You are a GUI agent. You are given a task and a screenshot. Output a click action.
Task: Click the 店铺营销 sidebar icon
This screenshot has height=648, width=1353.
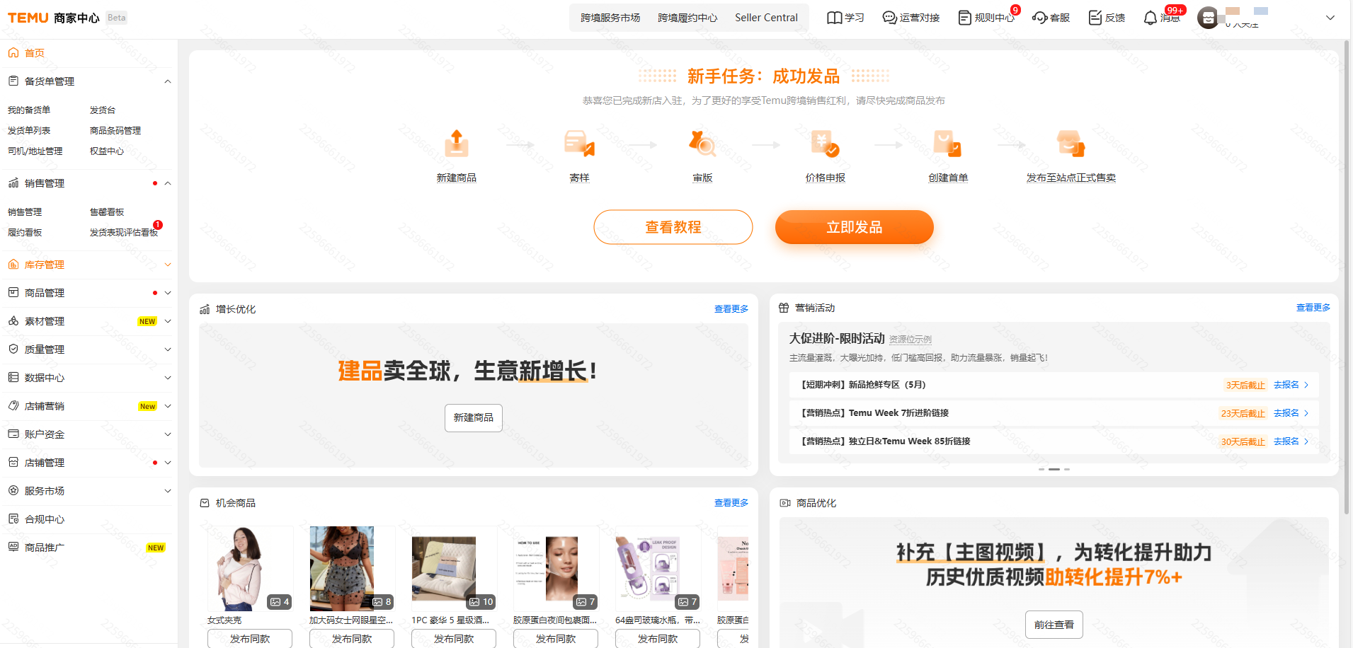coord(13,406)
